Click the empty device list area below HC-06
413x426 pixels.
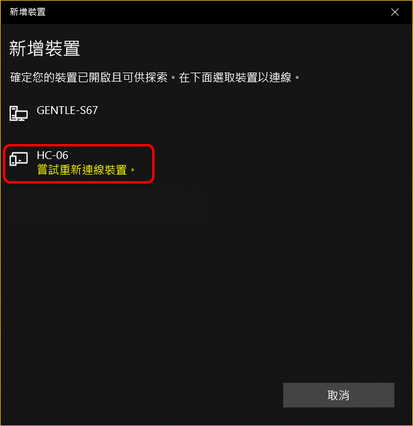[206, 272]
